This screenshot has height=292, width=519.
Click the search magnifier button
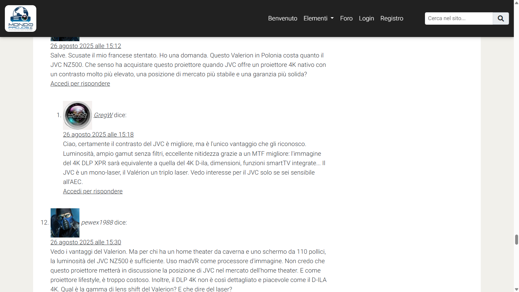pyautogui.click(x=501, y=18)
